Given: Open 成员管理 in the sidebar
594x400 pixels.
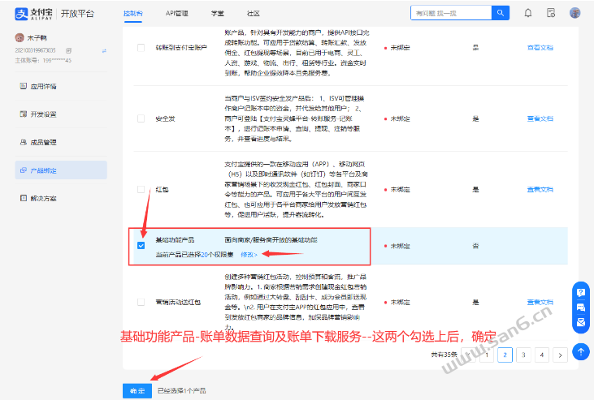Looking at the screenshot, I should click(61, 142).
